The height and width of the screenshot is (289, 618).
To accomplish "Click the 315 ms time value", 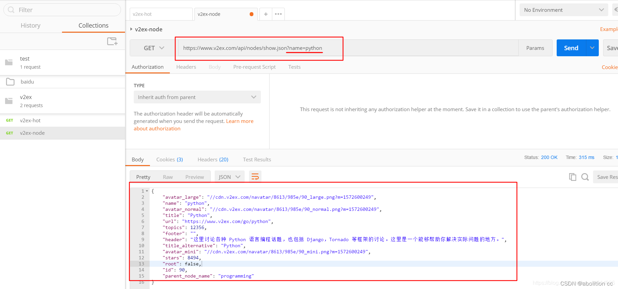I will pos(587,157).
